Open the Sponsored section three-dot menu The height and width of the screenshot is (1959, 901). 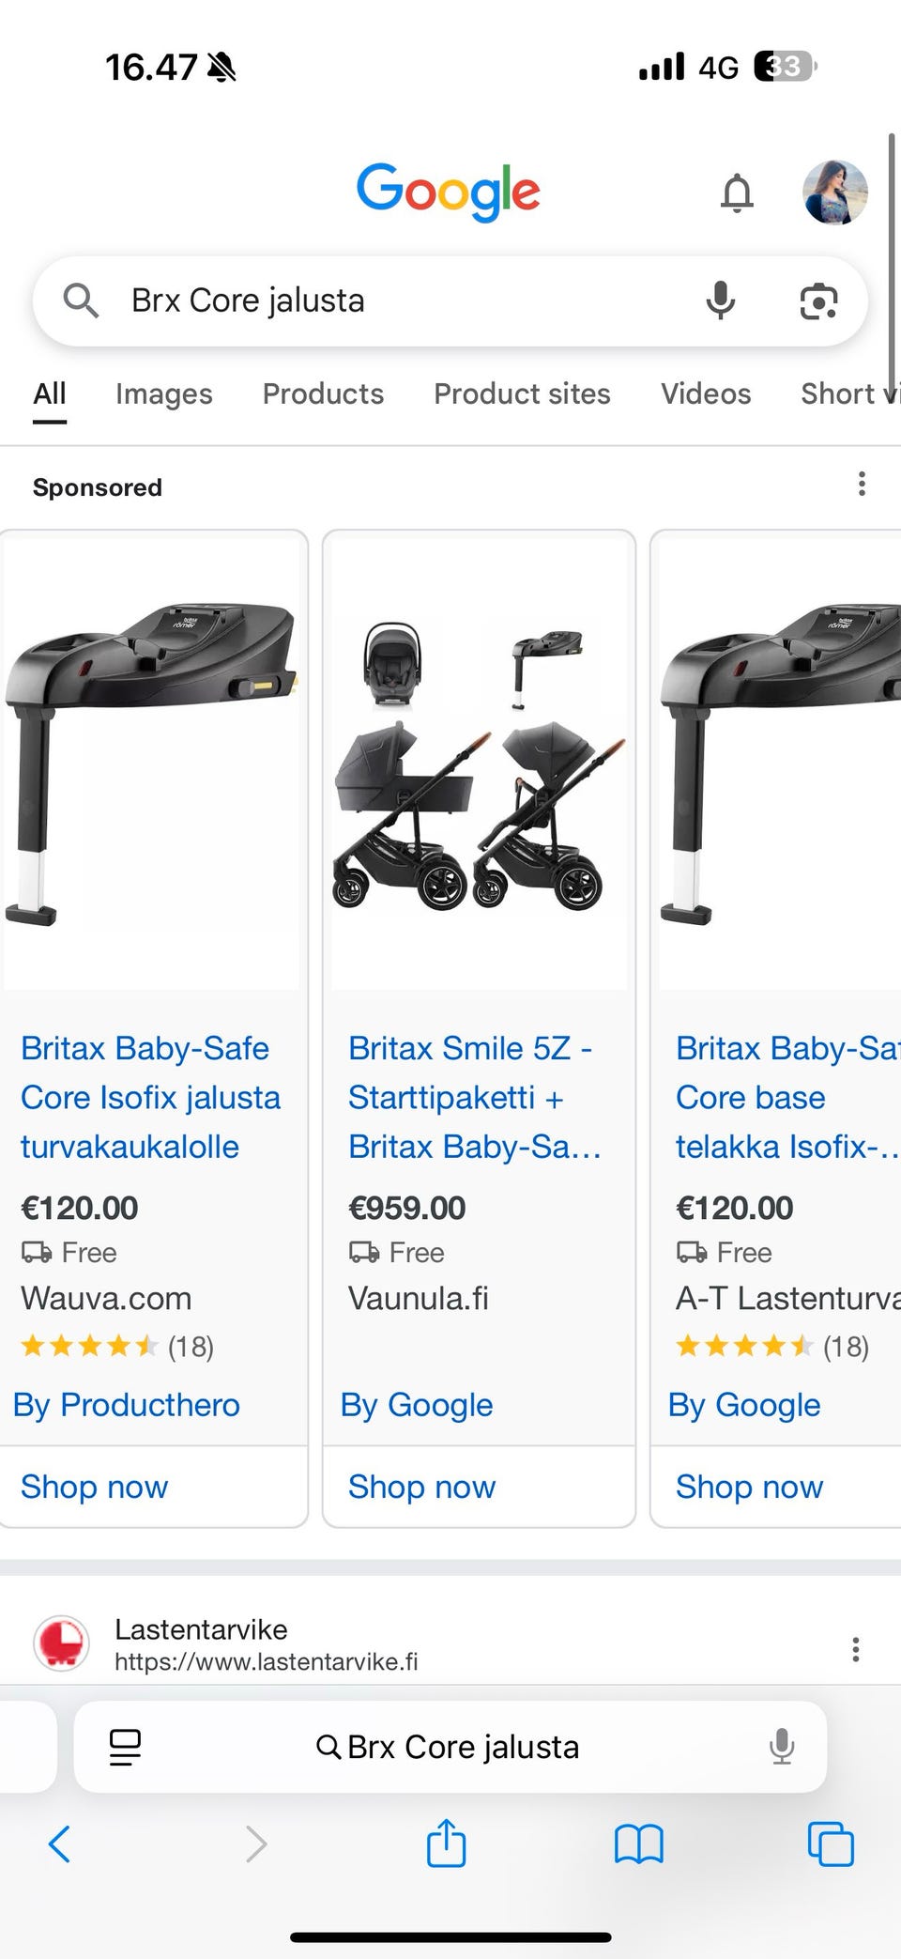[x=862, y=485]
